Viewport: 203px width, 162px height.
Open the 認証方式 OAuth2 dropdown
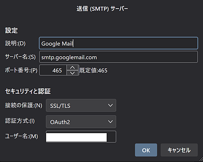coord(81,122)
